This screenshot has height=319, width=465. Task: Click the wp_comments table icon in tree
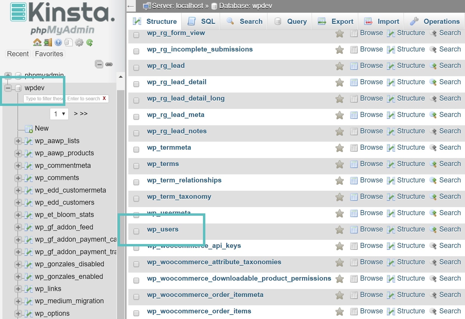29,178
